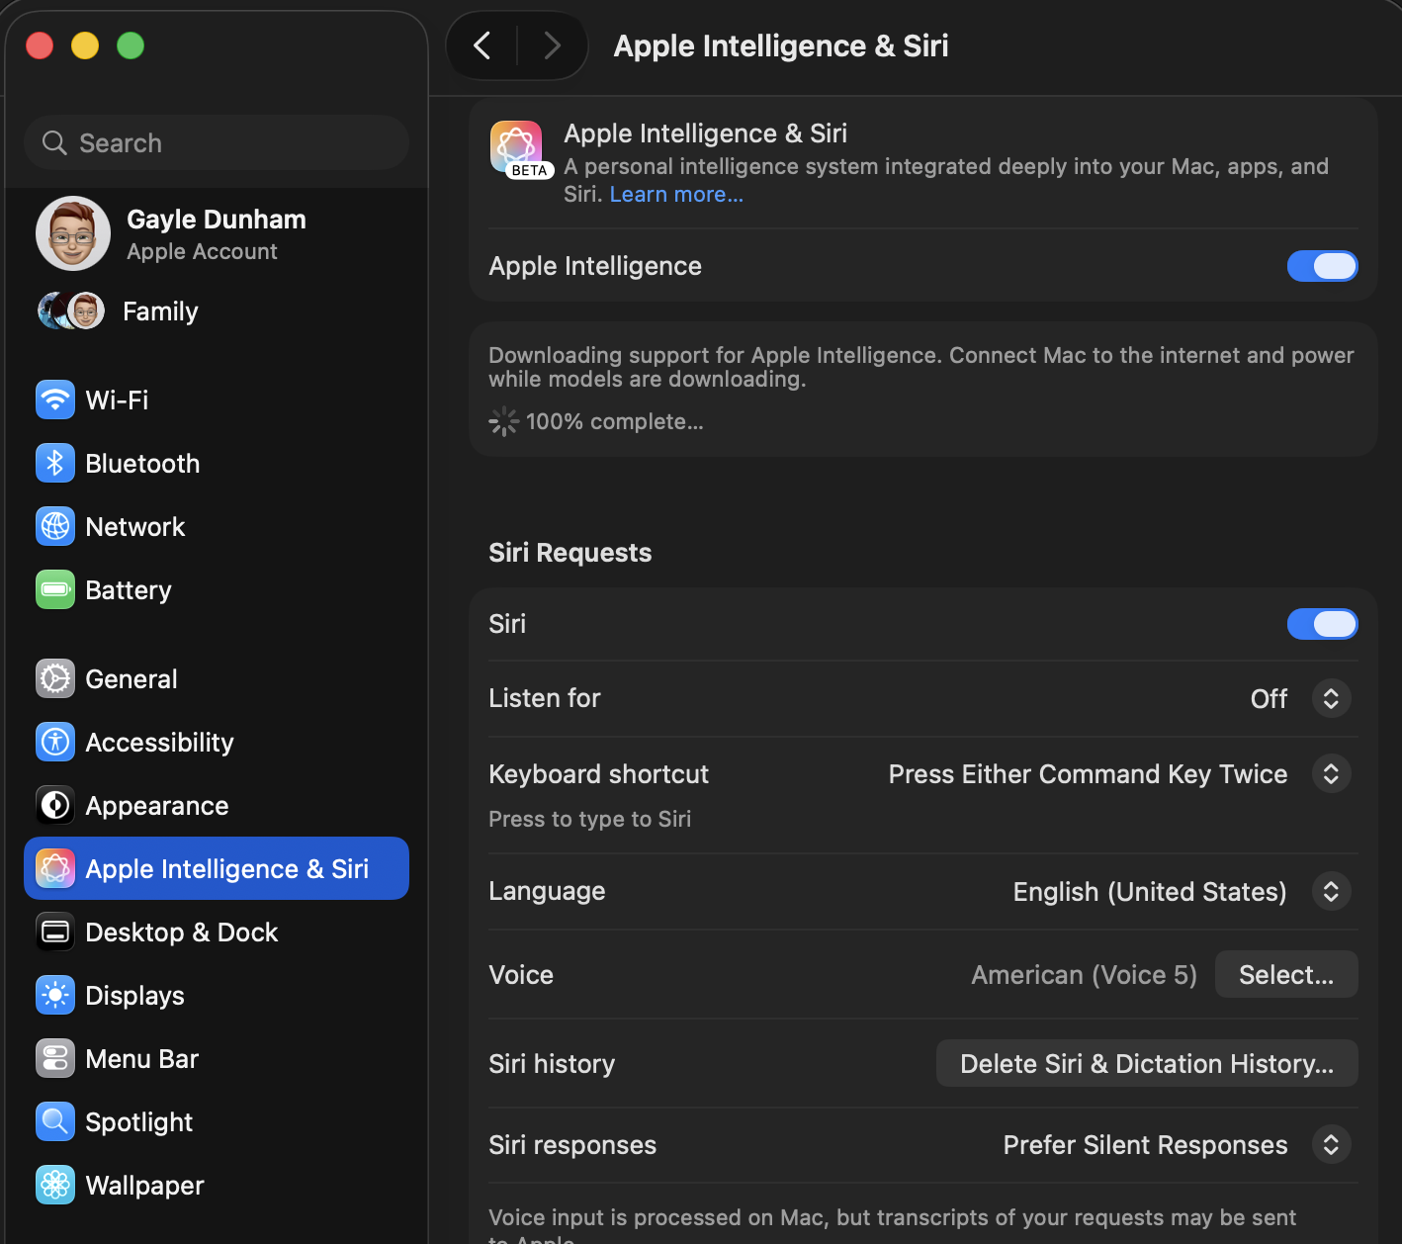
Task: Open the Battery icon entry
Action: click(x=55, y=589)
